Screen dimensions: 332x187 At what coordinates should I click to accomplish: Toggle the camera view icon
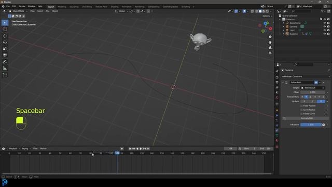(270, 47)
